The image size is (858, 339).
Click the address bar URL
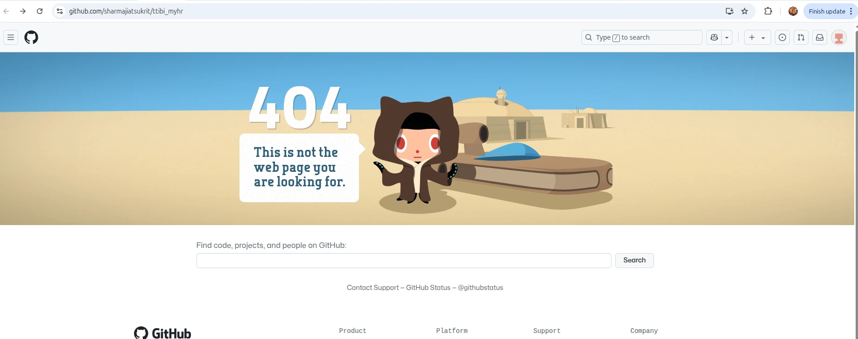point(126,11)
